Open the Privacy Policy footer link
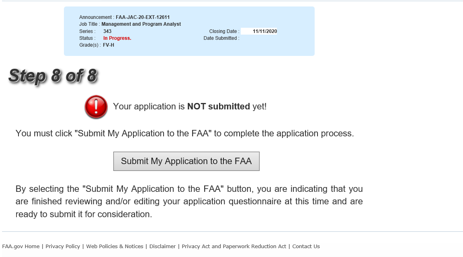This screenshot has width=463, height=257. [63, 246]
